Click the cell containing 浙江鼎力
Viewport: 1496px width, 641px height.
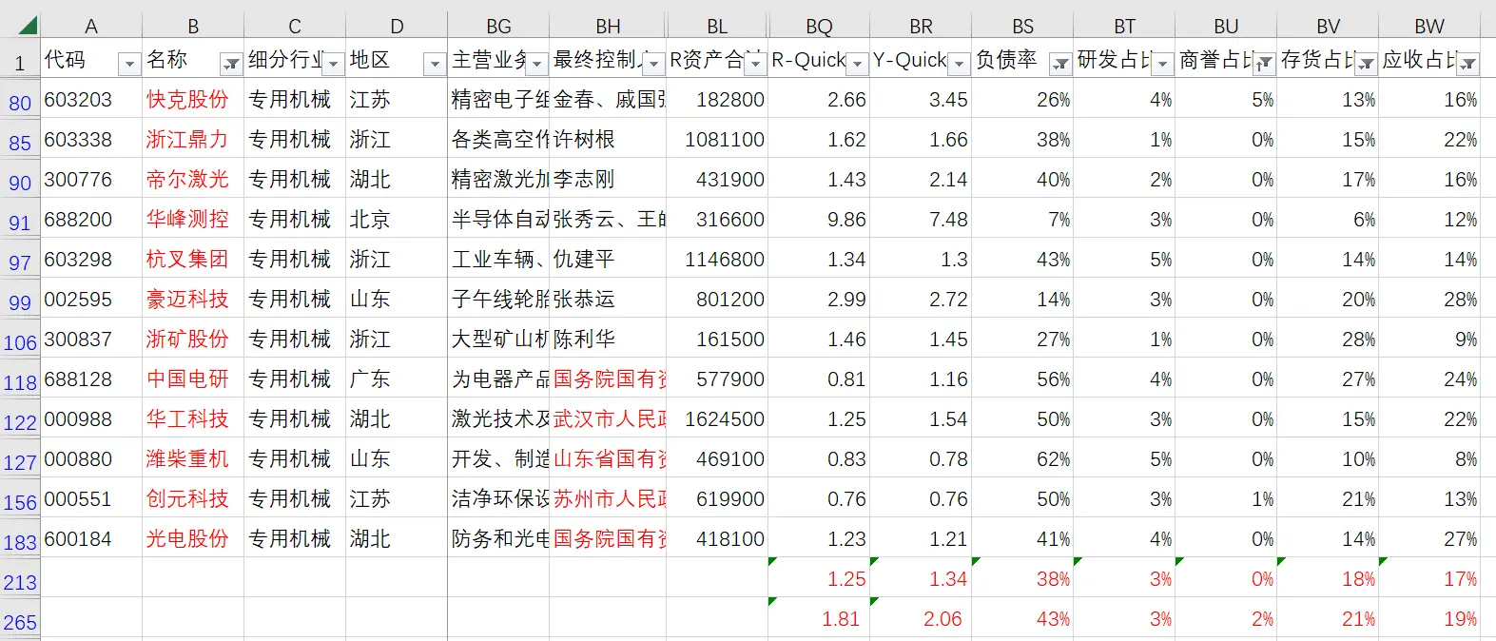187,140
